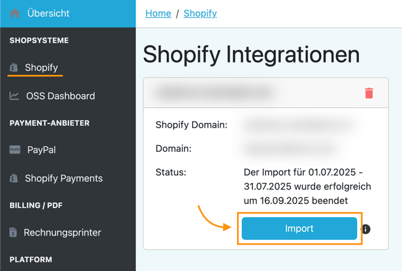The width and height of the screenshot is (402, 271).
Task: Follow the Home breadcrumb link
Action: coord(158,13)
